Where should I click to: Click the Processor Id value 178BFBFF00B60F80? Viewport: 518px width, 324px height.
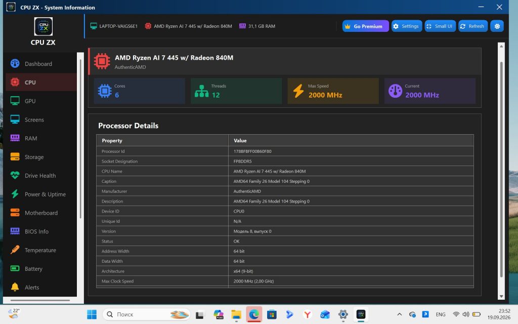(x=252, y=151)
